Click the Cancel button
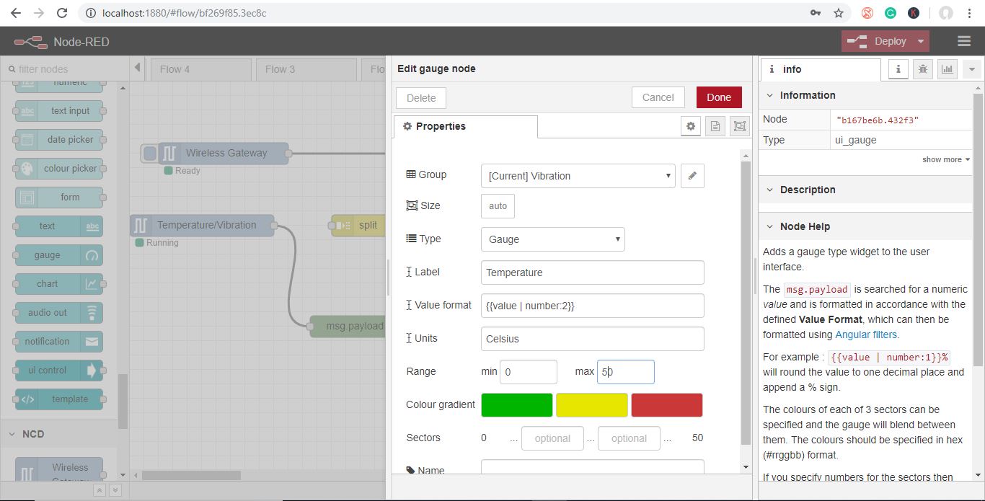 [x=658, y=97]
